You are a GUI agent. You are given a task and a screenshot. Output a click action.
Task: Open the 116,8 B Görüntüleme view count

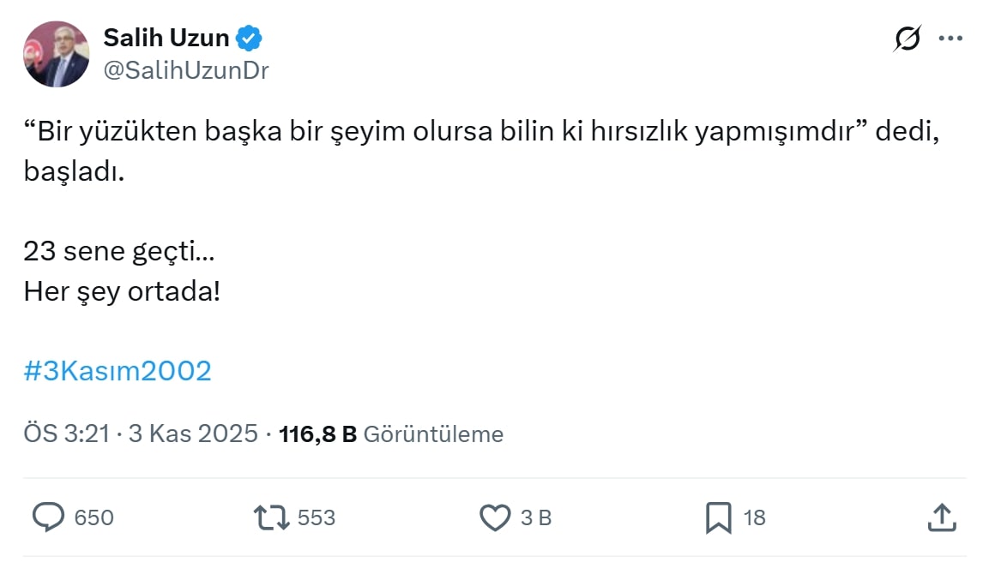pyautogui.click(x=391, y=434)
